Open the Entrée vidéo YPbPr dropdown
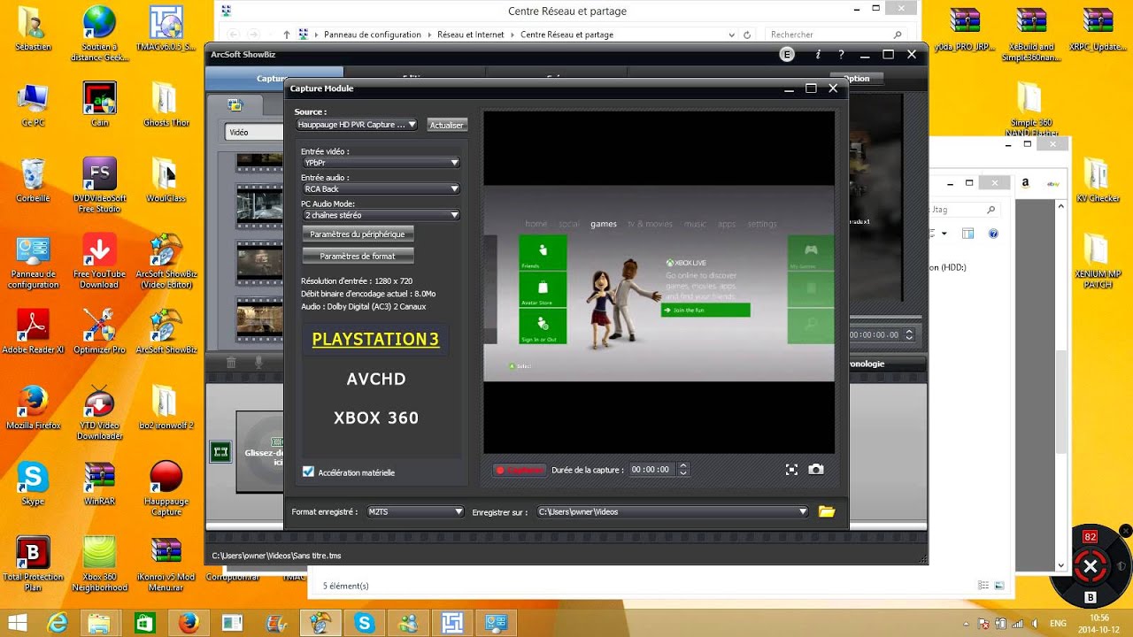The image size is (1133, 637). [x=381, y=163]
